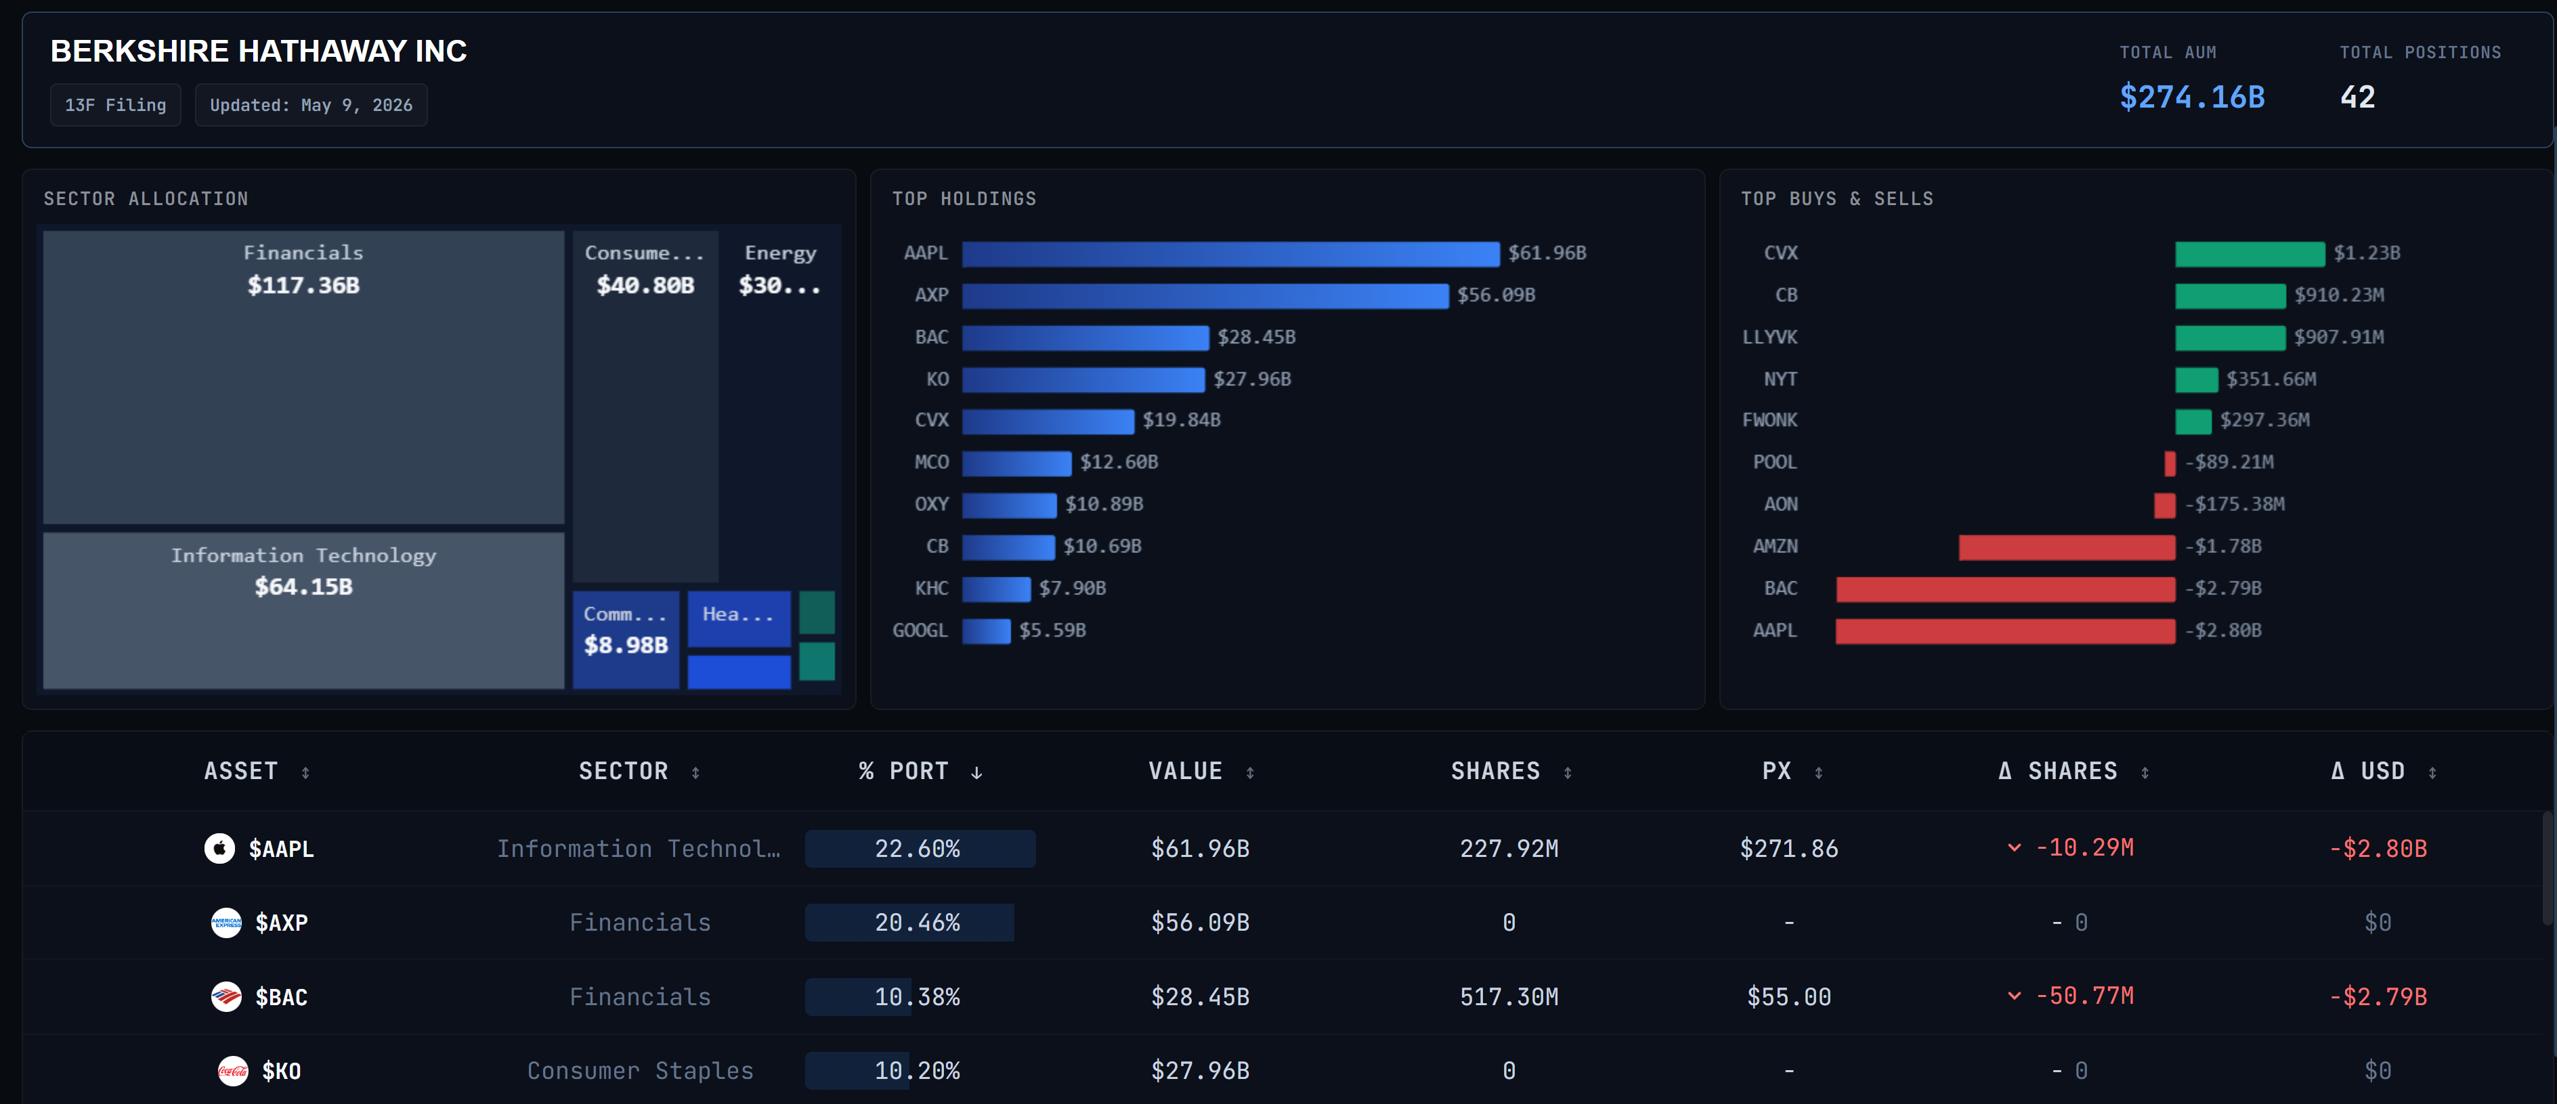This screenshot has width=2557, height=1104.
Task: Click the CB $10.69B holdings bar
Action: tap(1008, 548)
